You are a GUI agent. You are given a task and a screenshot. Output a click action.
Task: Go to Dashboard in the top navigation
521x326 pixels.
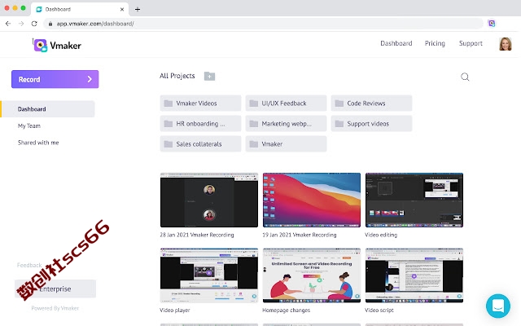pos(396,43)
